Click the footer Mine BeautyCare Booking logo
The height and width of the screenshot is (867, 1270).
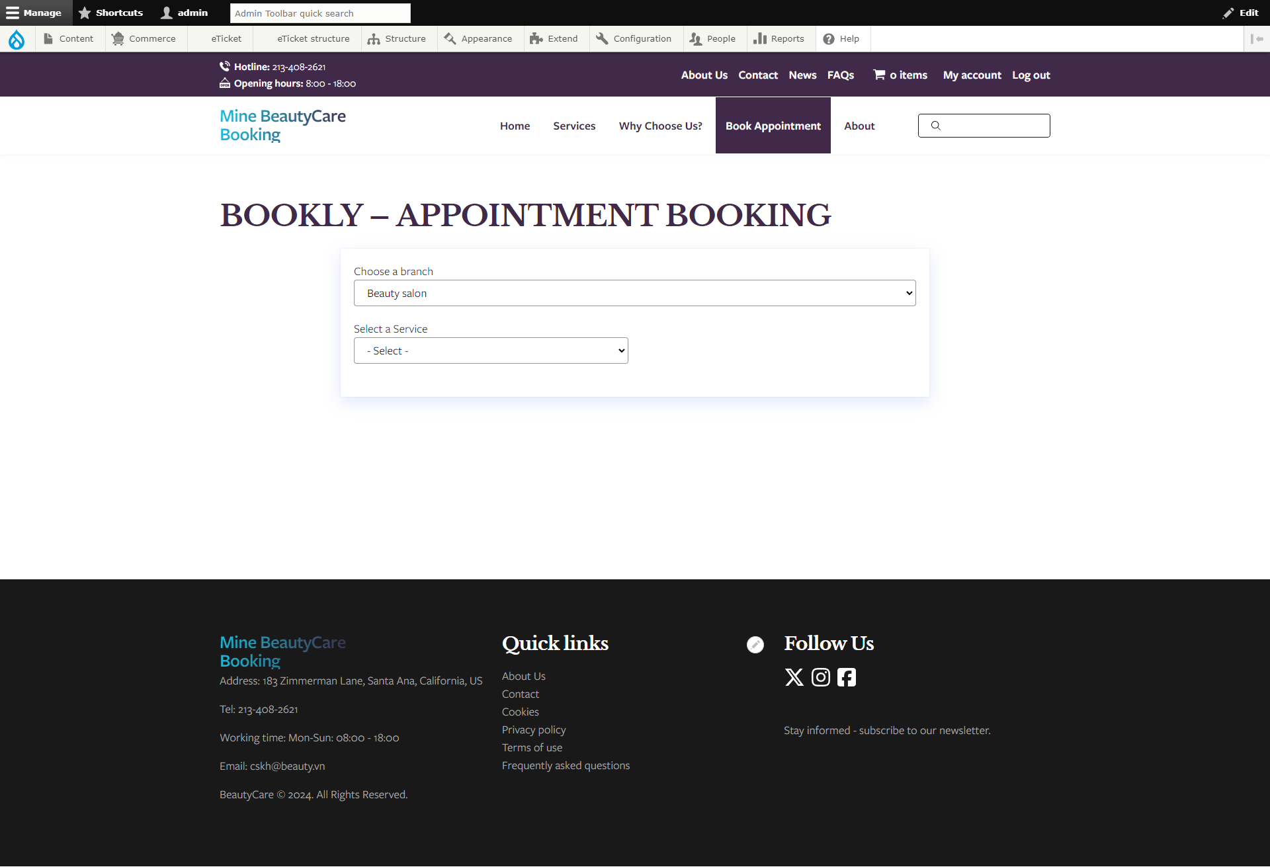click(x=282, y=652)
